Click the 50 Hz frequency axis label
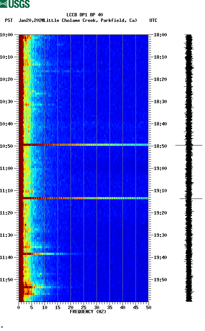 pos(149,308)
